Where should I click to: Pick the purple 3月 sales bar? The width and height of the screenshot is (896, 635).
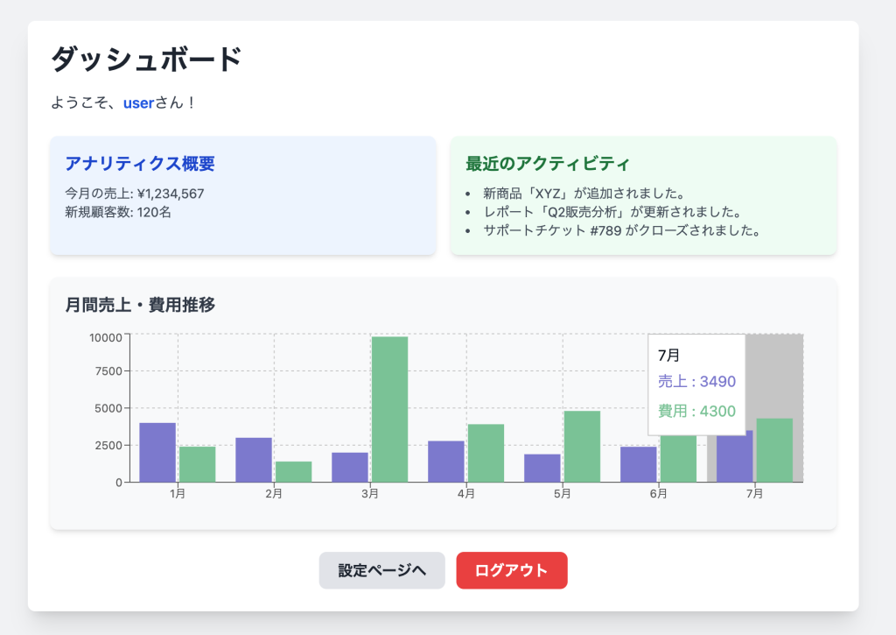click(x=350, y=467)
